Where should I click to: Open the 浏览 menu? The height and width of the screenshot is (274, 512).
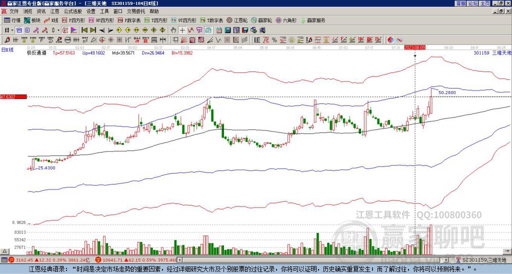(28, 11)
